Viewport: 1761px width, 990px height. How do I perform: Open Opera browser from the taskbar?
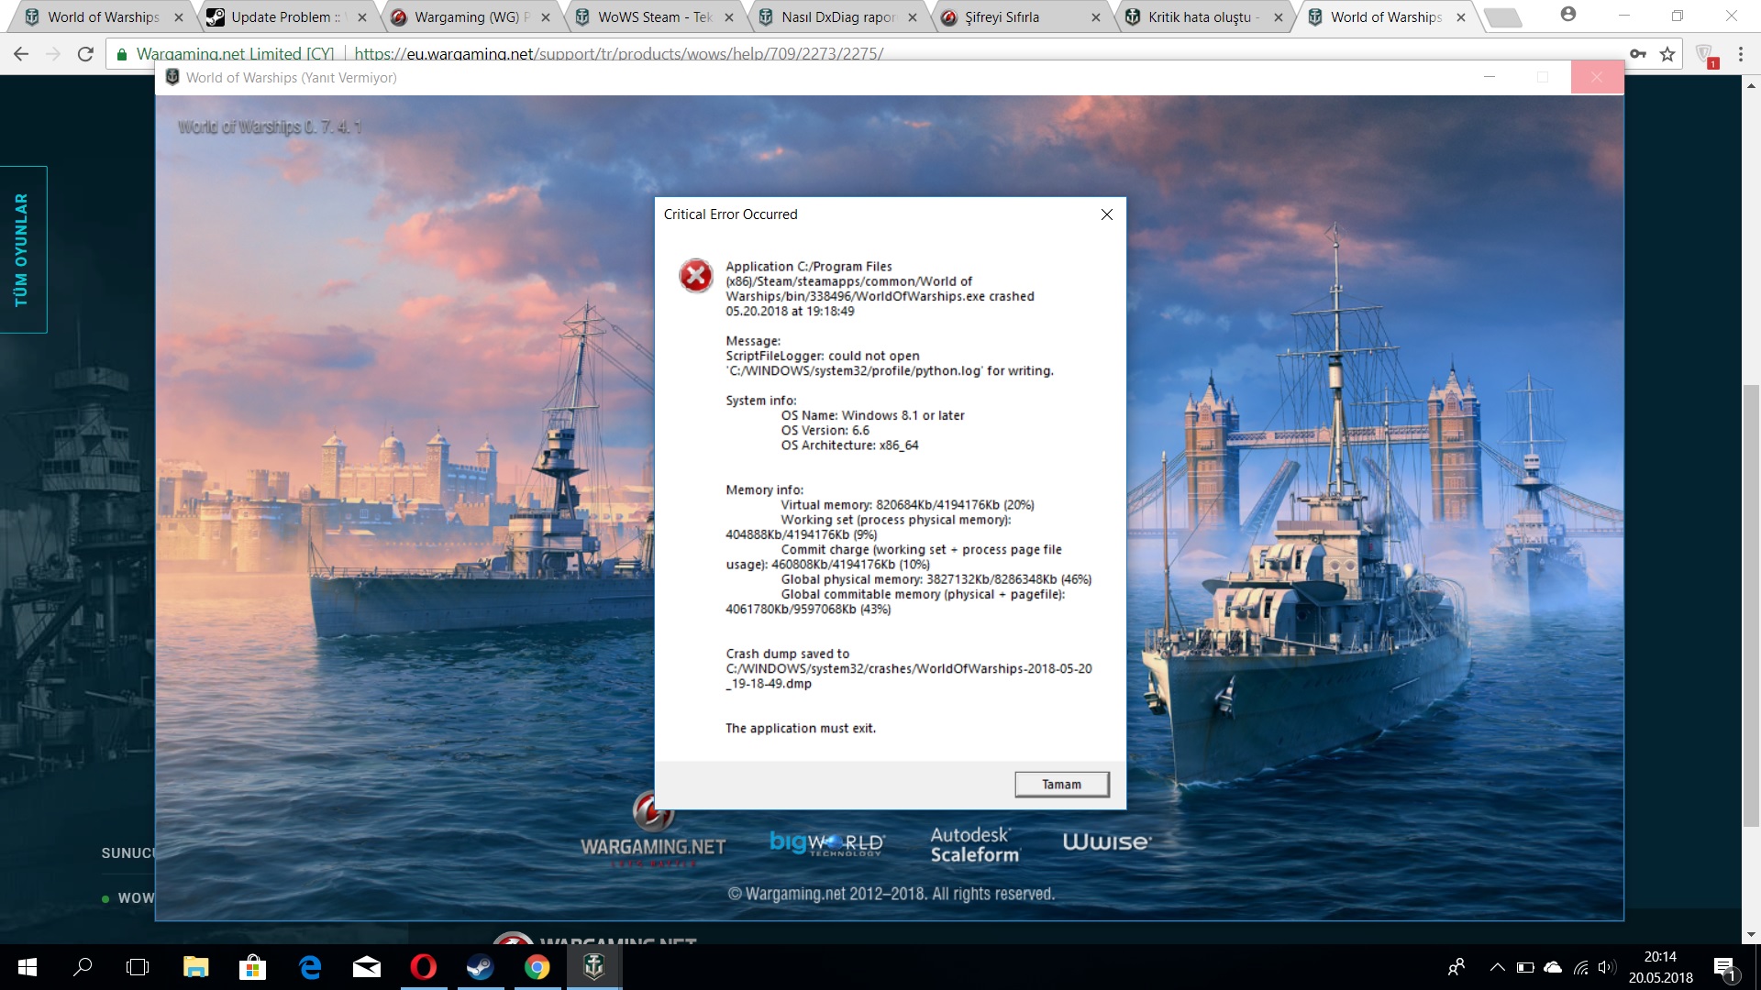(x=423, y=967)
